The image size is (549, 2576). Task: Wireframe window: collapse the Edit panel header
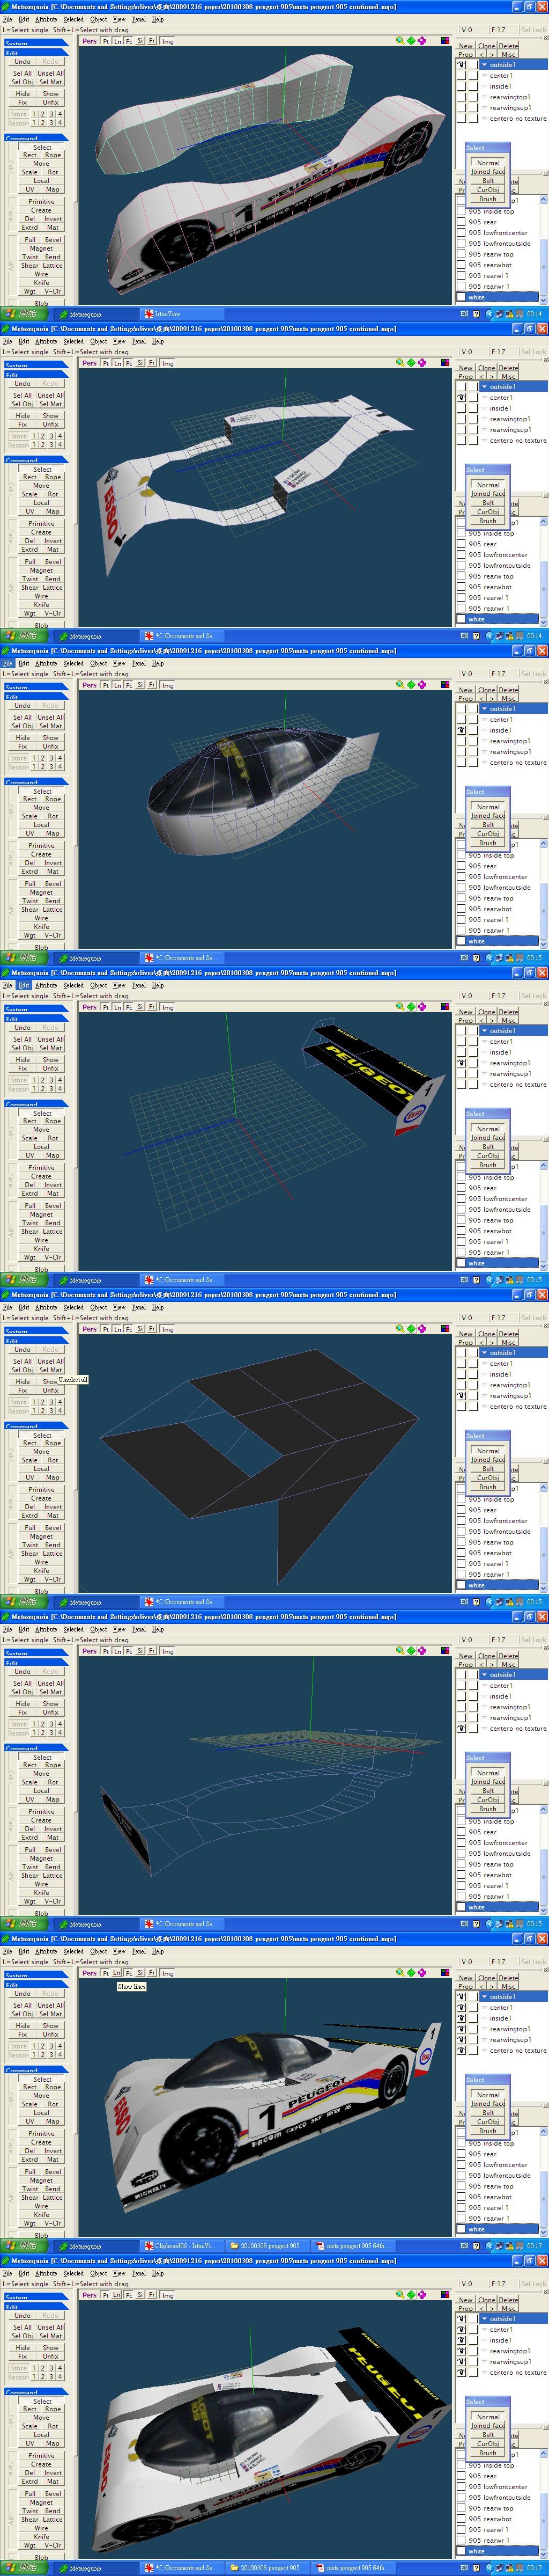point(35,1662)
